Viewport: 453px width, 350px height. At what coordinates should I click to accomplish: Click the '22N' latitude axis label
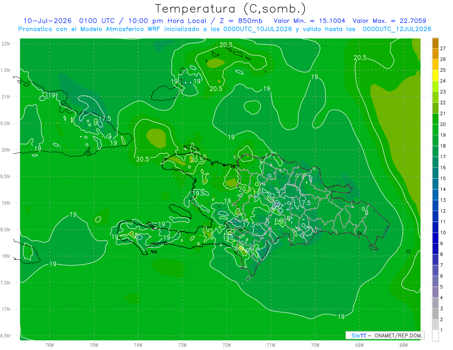tap(6, 44)
